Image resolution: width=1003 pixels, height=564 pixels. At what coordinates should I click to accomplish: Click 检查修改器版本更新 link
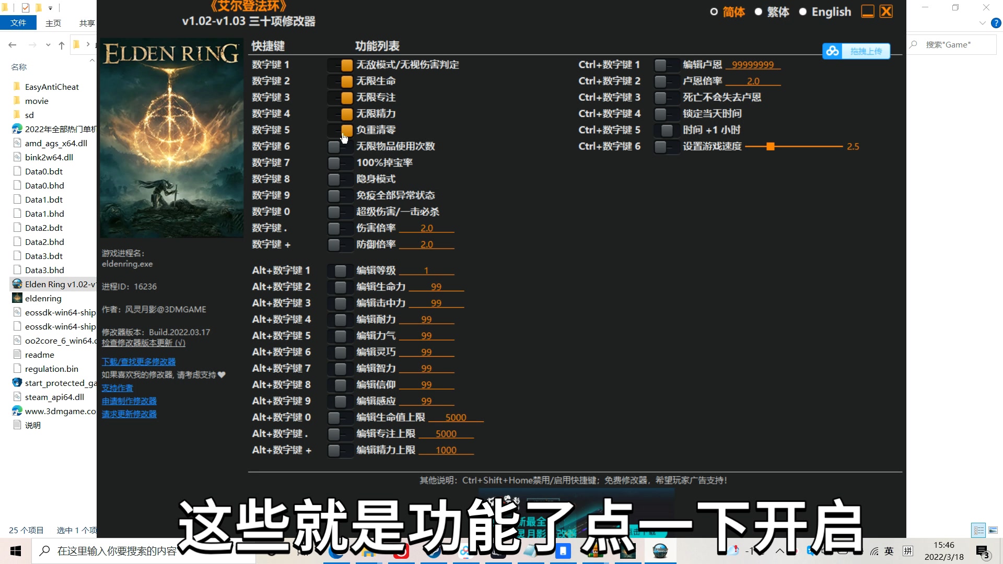144,343
